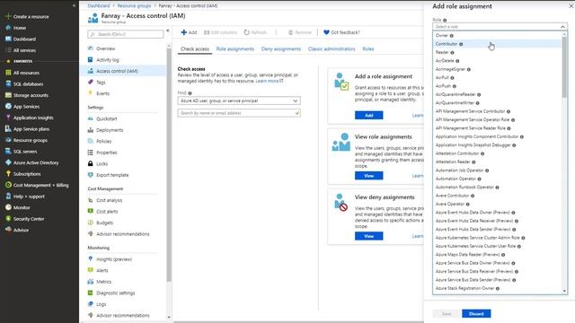Click View under View role assignments
The image size is (575, 323).
click(x=369, y=176)
